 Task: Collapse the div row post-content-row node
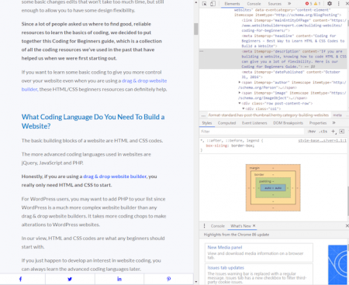tap(240, 103)
